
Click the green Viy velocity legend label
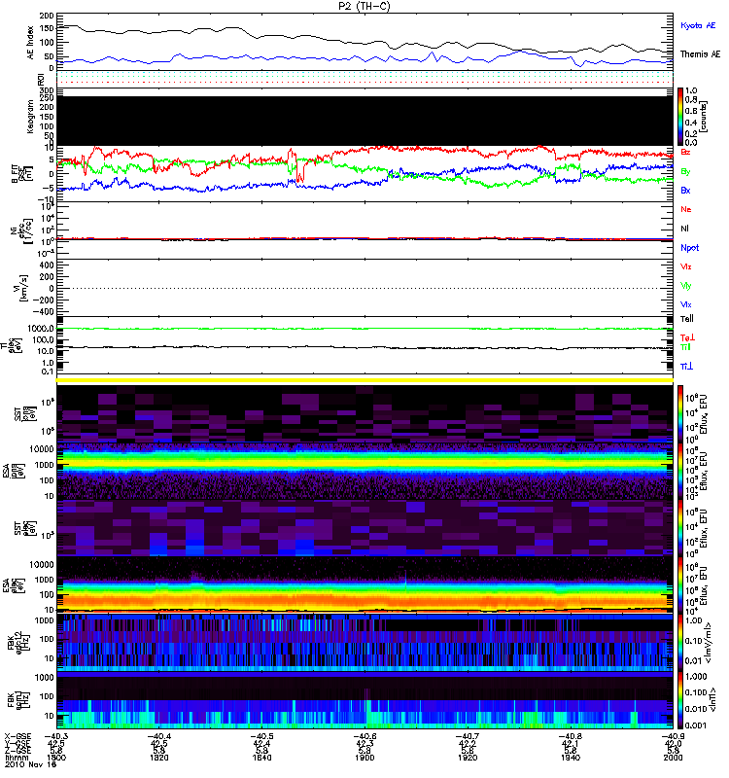pyautogui.click(x=685, y=286)
